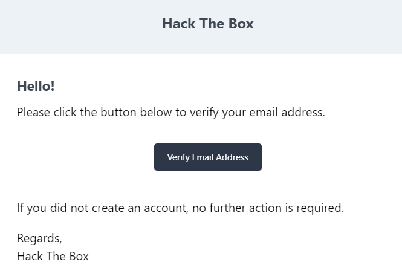
Task: Click the word Email on the dark button
Action: tap(203, 157)
